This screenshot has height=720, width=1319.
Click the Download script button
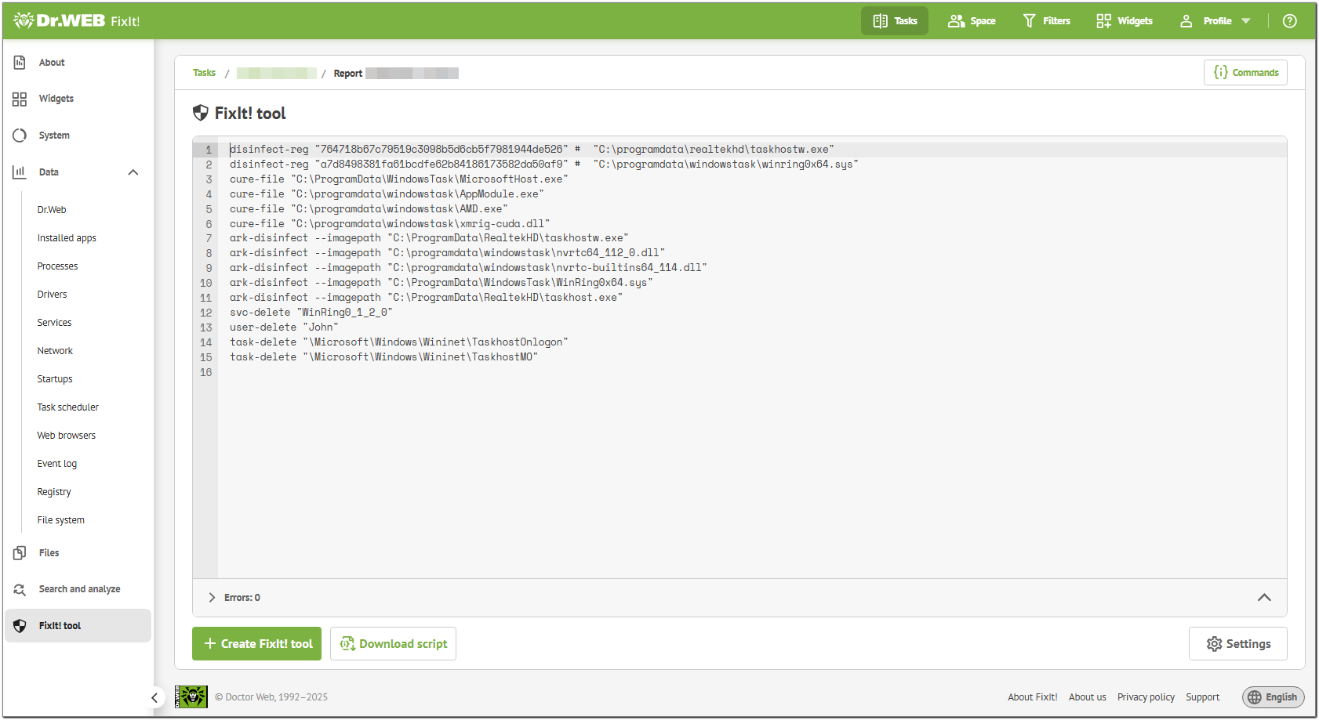[x=393, y=643]
